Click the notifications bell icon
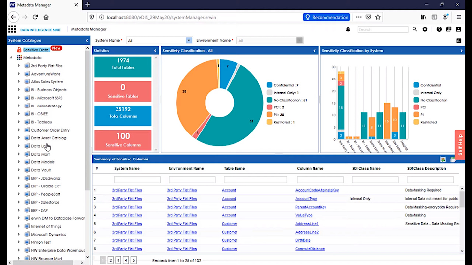 [348, 29]
